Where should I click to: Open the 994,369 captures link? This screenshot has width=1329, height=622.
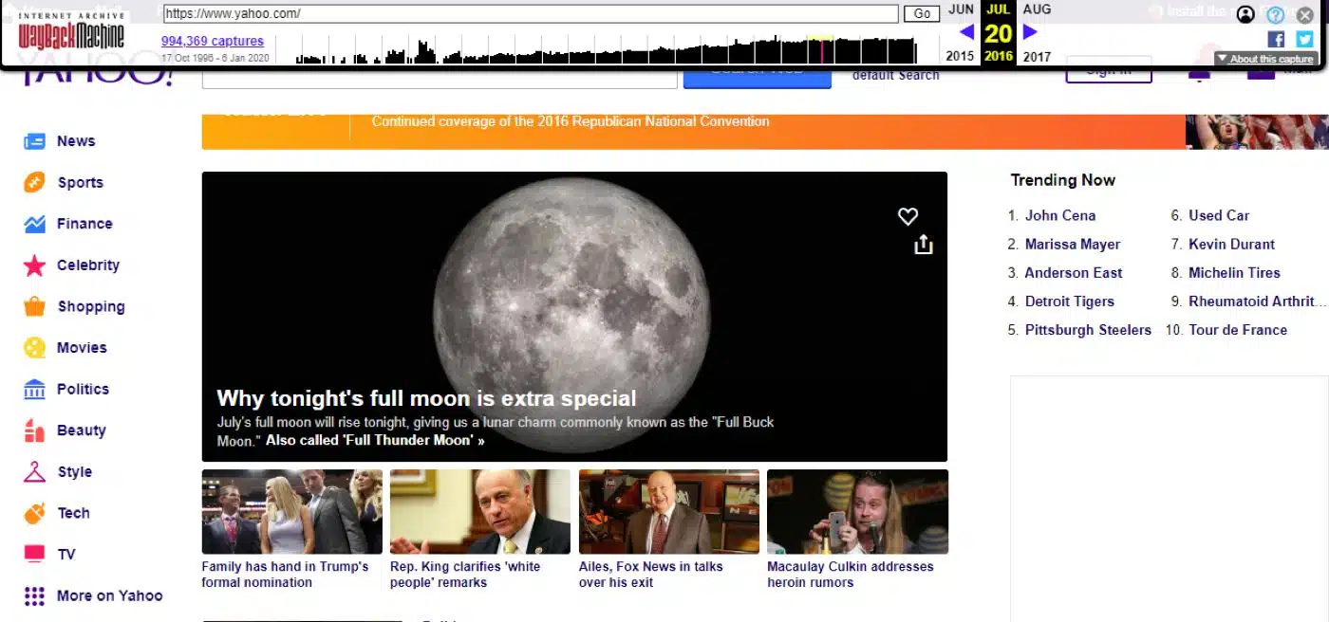point(212,41)
